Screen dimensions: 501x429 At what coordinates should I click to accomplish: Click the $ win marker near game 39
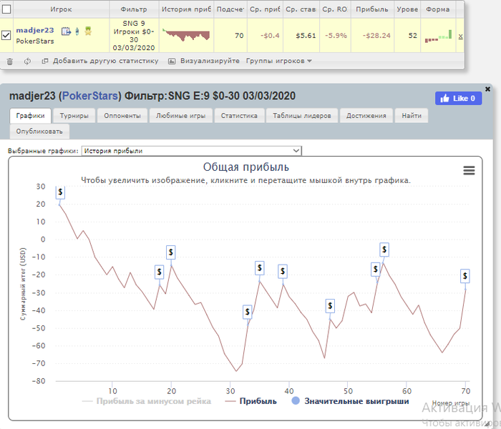pyautogui.click(x=283, y=272)
